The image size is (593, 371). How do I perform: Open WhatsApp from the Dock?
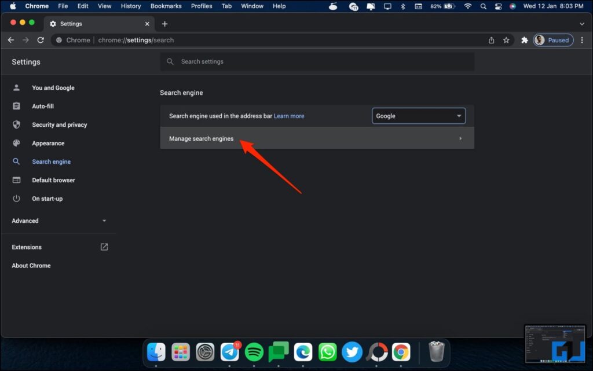tap(328, 352)
